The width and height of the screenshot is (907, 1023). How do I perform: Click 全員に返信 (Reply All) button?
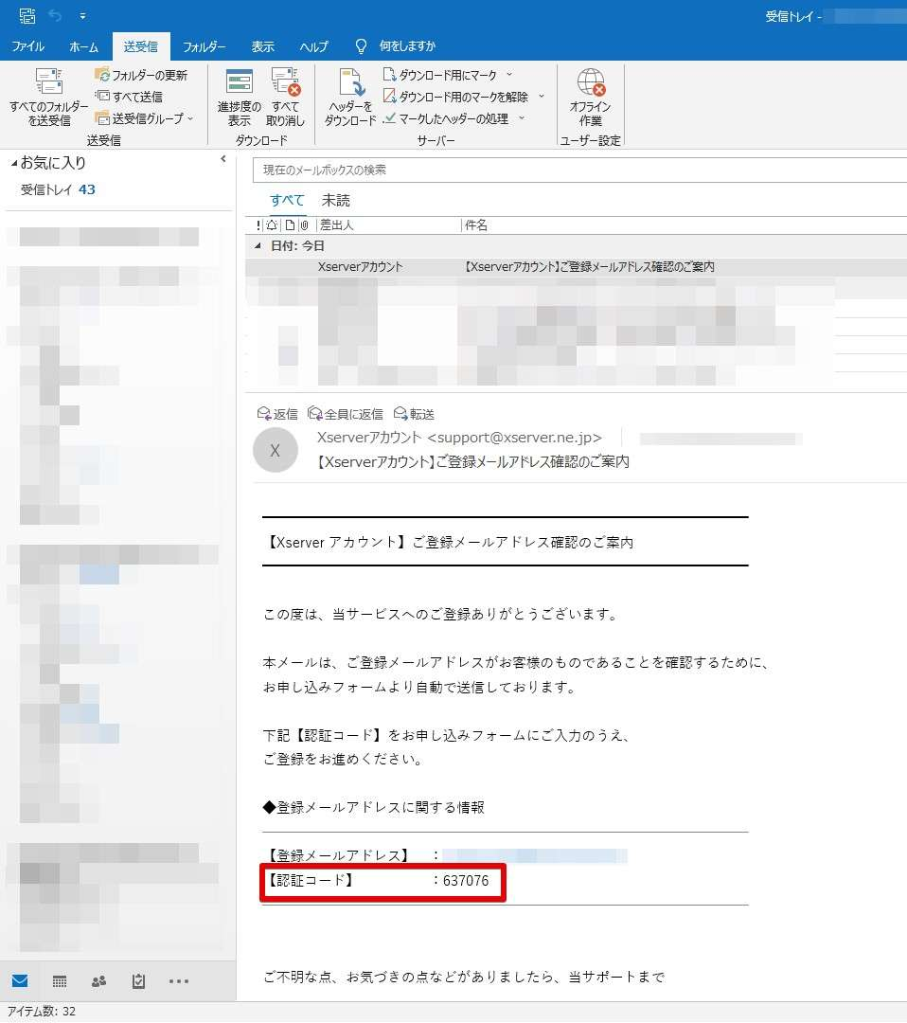click(346, 414)
